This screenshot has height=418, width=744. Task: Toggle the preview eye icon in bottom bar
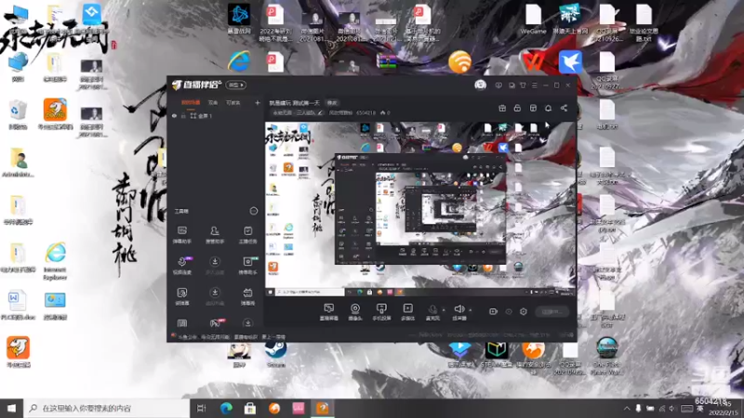(x=508, y=311)
